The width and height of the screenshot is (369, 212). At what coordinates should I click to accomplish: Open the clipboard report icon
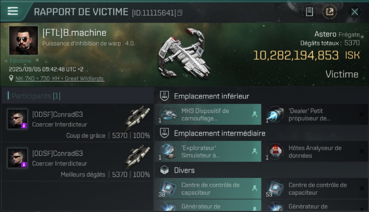(309, 12)
